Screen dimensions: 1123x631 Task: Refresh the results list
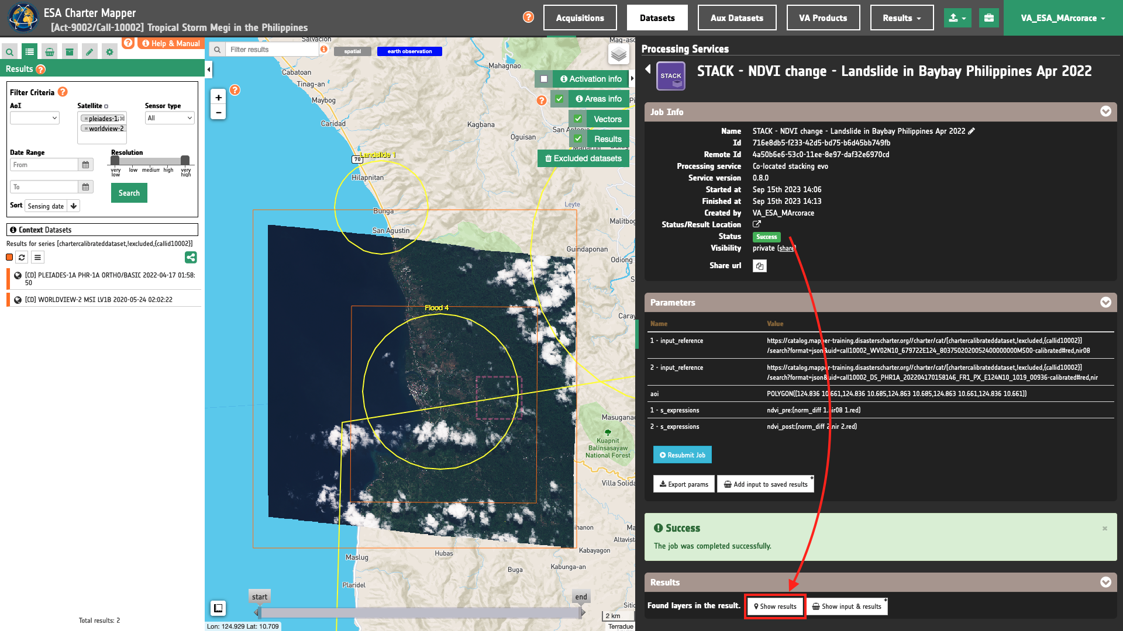click(22, 257)
